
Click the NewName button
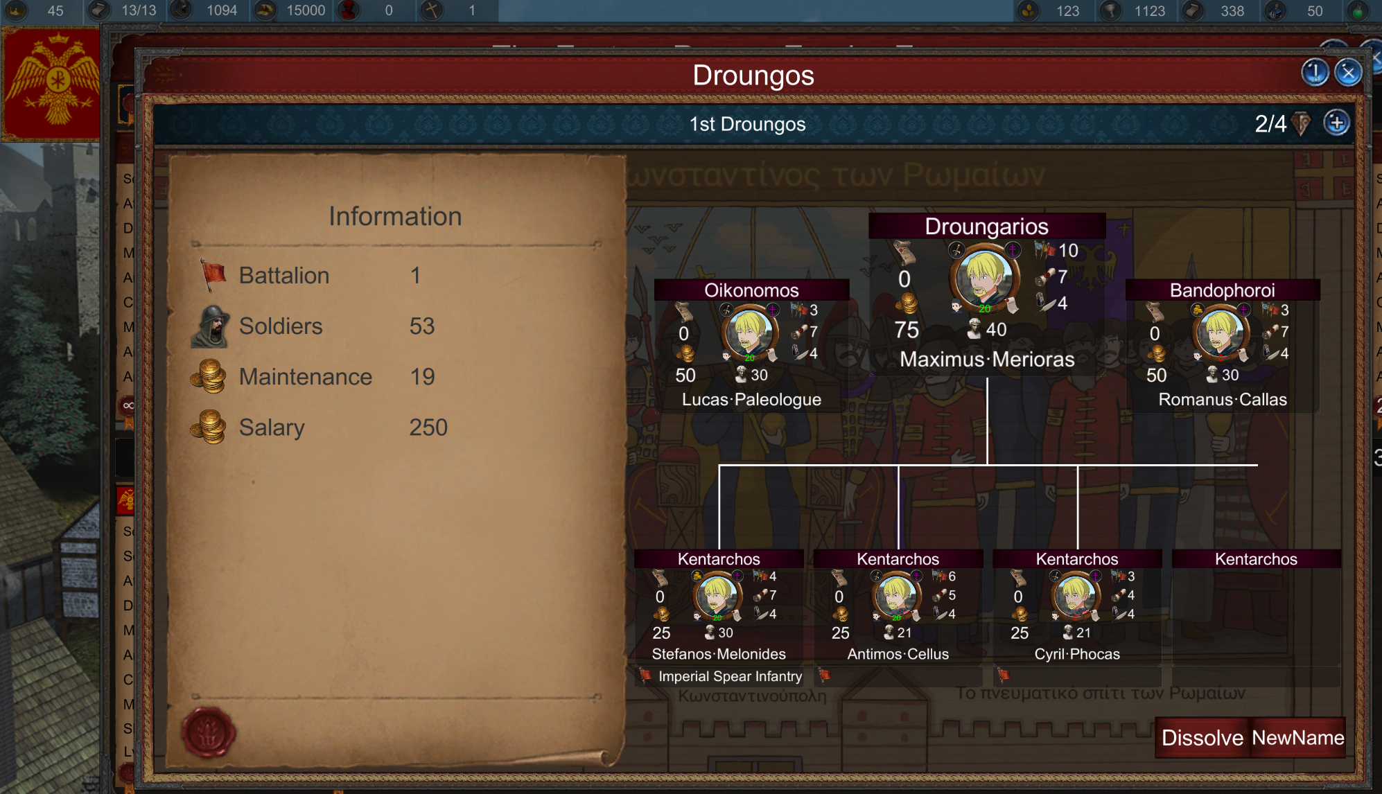point(1298,738)
